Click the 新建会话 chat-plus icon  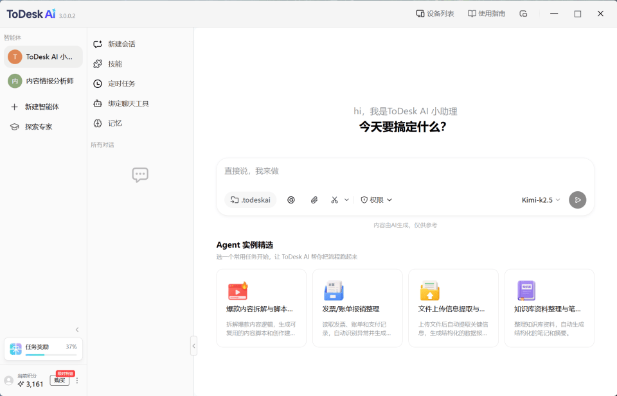[98, 44]
